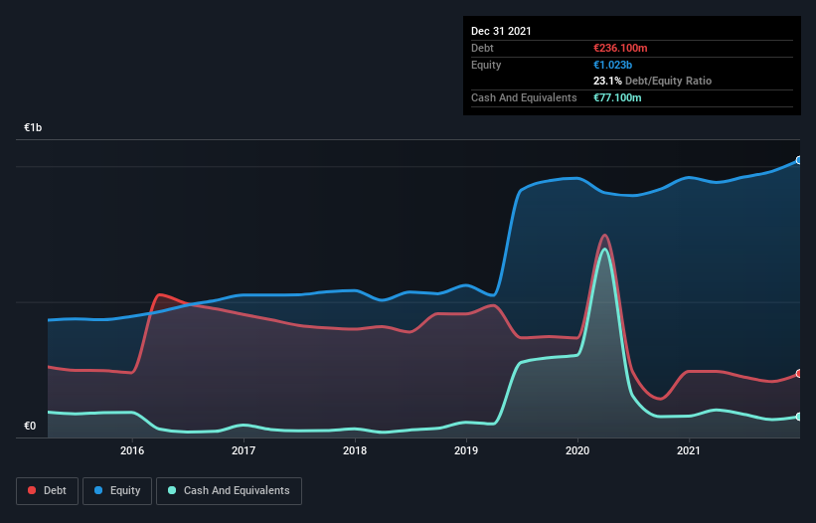This screenshot has height=523, width=816.
Task: Select the 2016 x-axis label
Action: [132, 450]
